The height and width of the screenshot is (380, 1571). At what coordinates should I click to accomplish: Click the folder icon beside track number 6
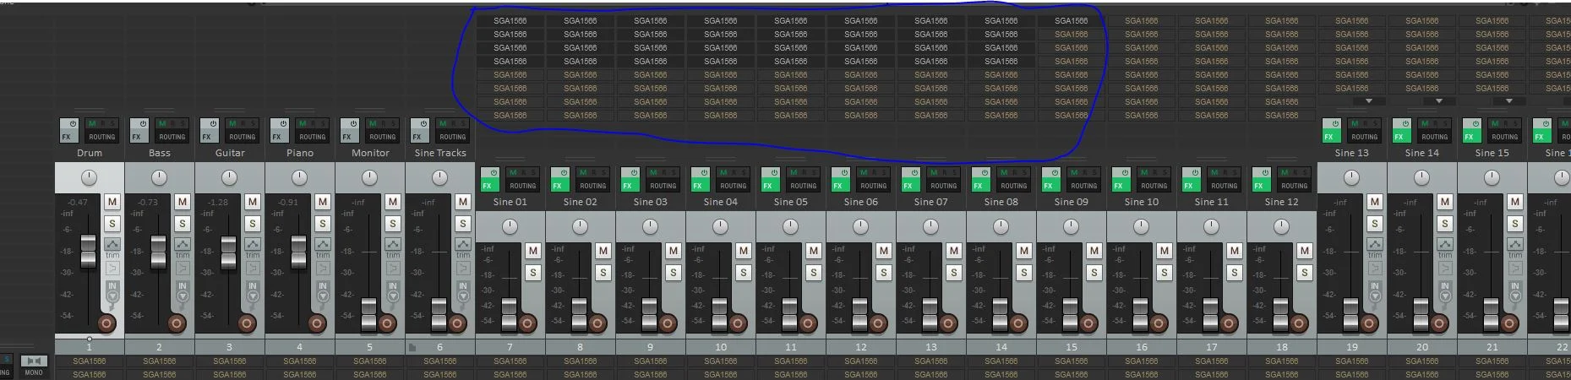tap(412, 347)
